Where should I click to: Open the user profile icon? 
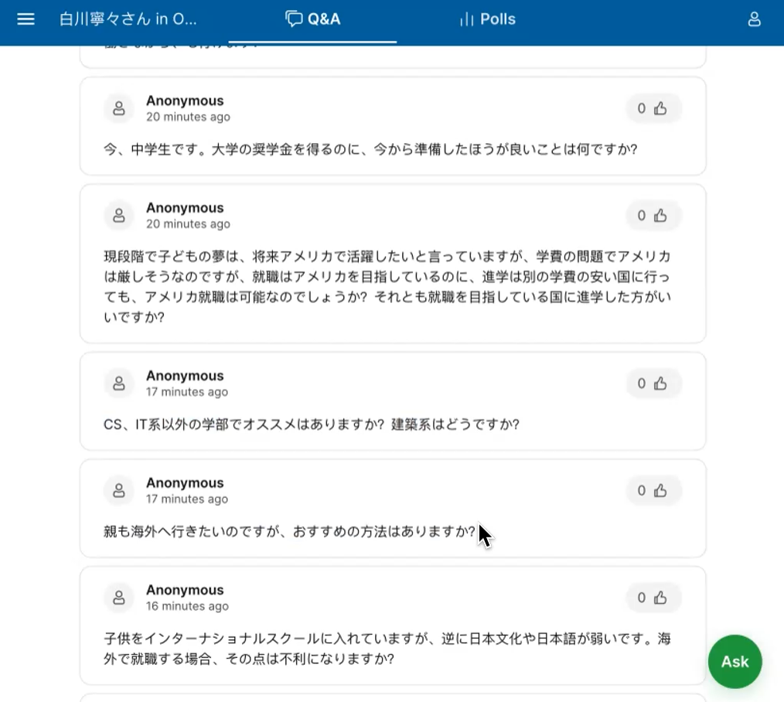tap(754, 19)
